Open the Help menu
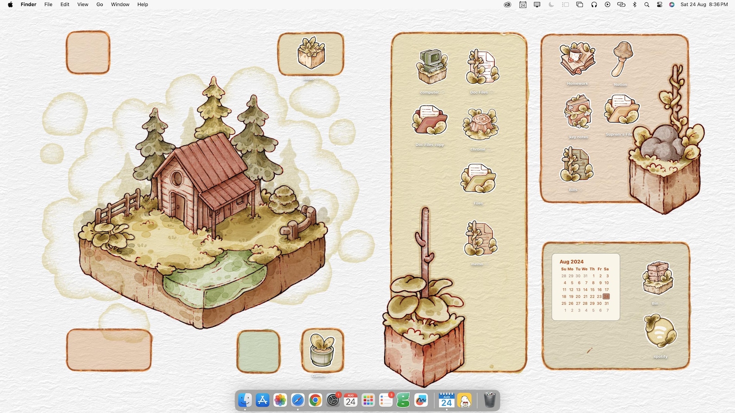Screen dimensions: 735x413 (x=143, y=5)
